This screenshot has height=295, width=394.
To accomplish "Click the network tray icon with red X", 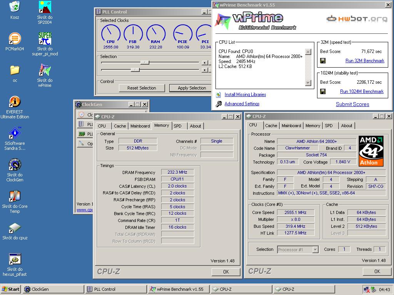I will pyautogui.click(x=367, y=290).
